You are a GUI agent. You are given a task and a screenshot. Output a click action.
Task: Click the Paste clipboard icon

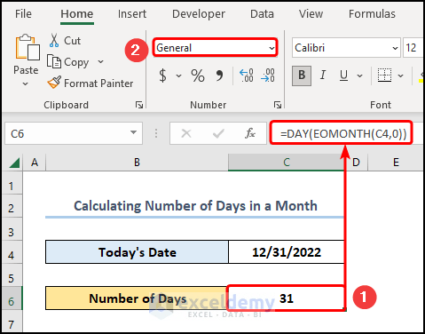pyautogui.click(x=28, y=47)
